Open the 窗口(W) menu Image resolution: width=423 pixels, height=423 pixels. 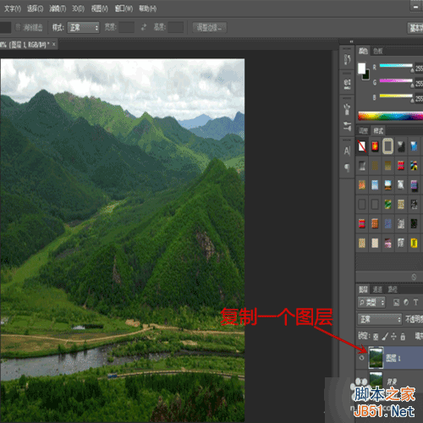pyautogui.click(x=124, y=8)
